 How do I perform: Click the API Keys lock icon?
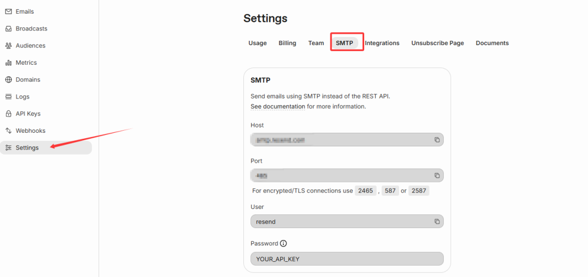pos(8,114)
